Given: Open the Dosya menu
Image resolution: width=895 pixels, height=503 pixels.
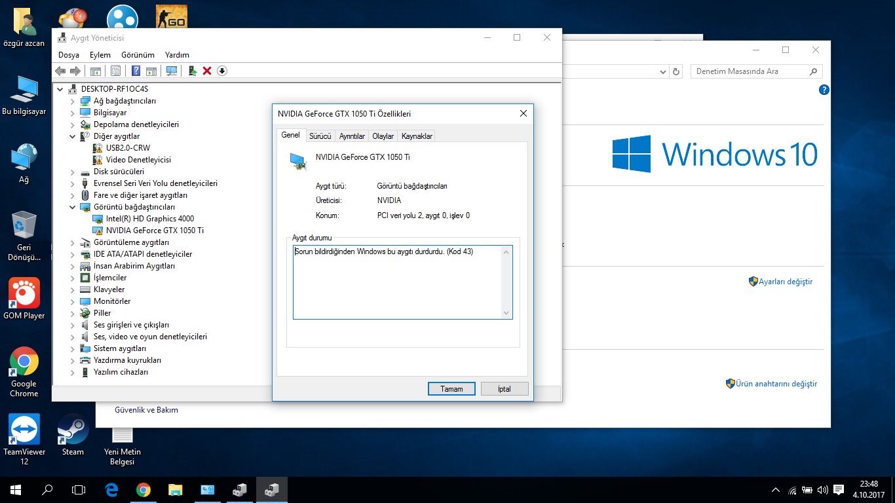Looking at the screenshot, I should (69, 55).
